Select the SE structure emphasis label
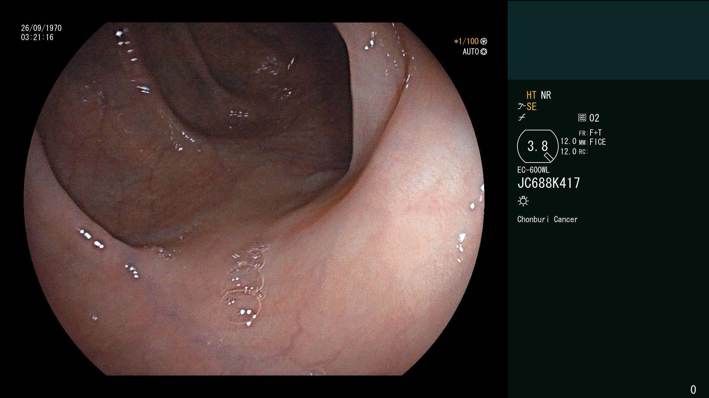 click(531, 107)
